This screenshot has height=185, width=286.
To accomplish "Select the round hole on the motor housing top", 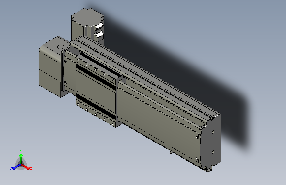I will tap(61, 47).
